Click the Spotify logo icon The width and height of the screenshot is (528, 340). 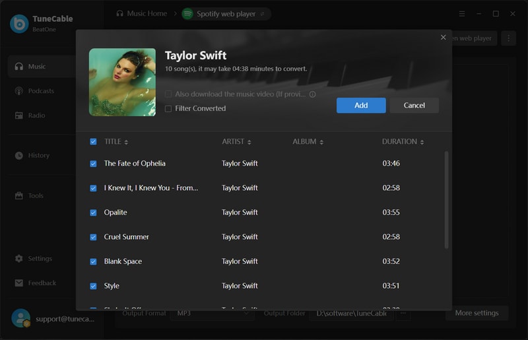[187, 14]
